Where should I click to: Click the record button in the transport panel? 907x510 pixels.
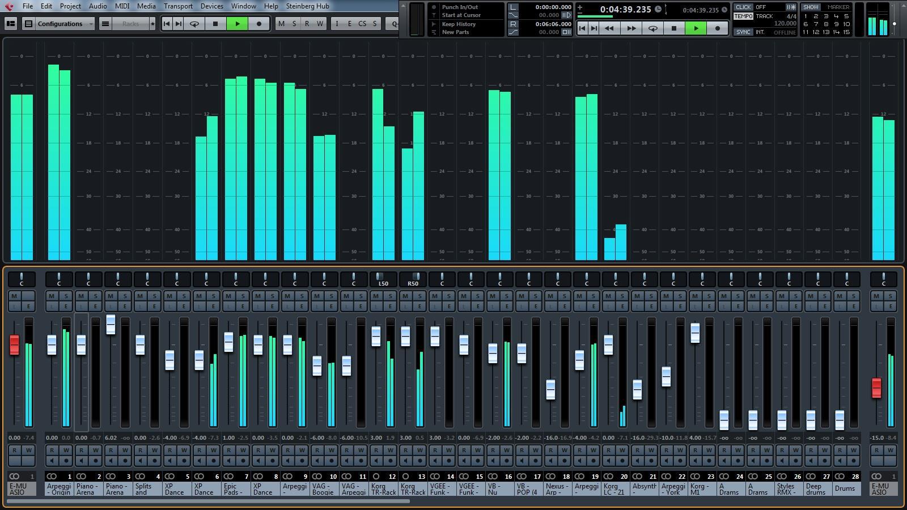coord(718,28)
